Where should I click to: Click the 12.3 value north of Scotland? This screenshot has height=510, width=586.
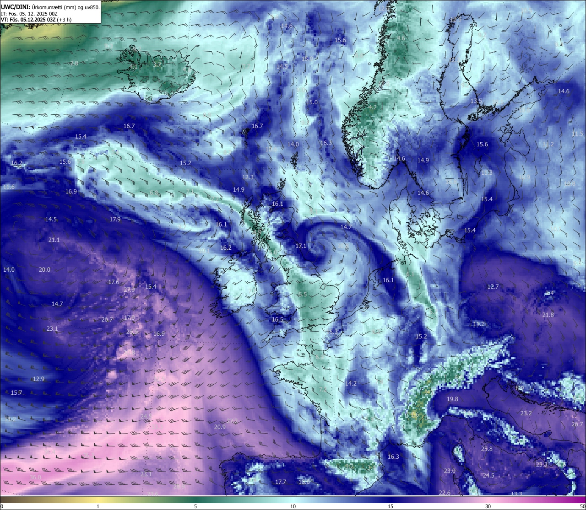[248, 177]
